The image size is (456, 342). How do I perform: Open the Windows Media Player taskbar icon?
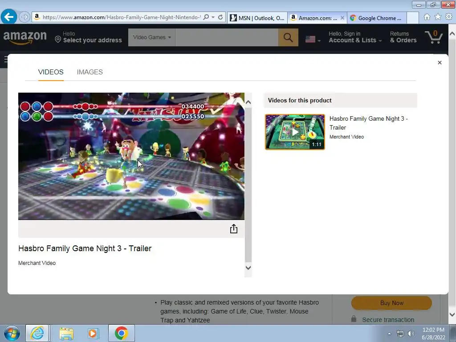pyautogui.click(x=93, y=333)
